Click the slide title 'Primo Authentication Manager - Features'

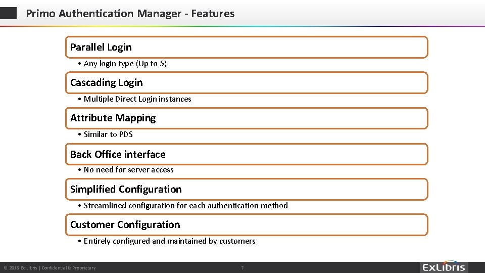tap(130, 14)
